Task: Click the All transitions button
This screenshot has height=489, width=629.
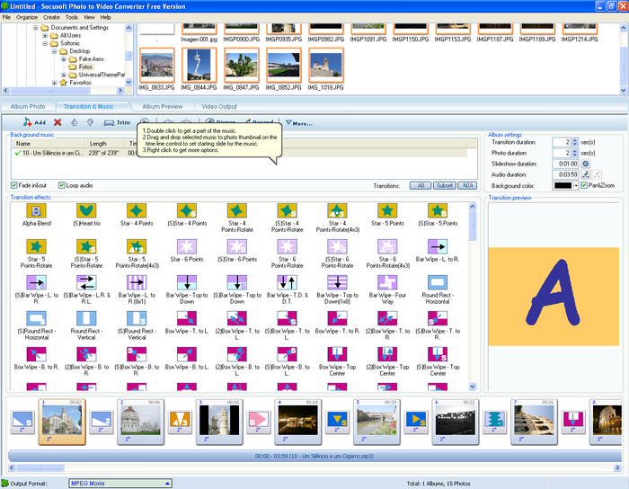Action: click(x=421, y=185)
